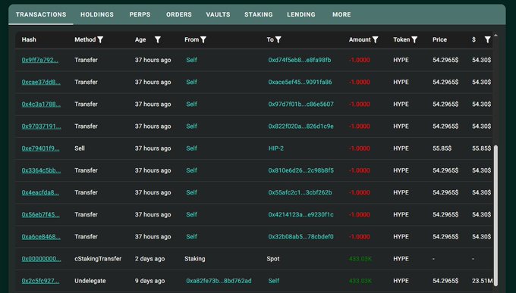516x293 pixels.
Task: Open transaction hash 0x56eb7f45...
Action: pyautogui.click(x=41, y=214)
